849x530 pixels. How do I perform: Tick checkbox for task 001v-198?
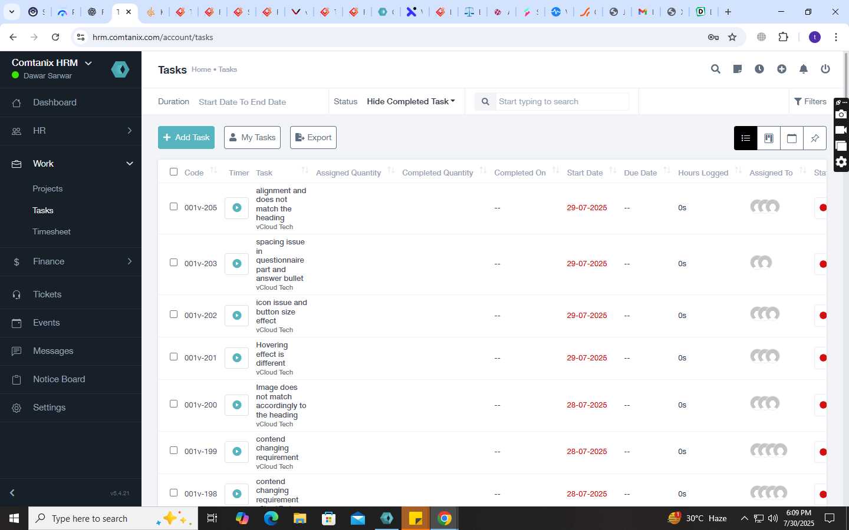tap(173, 493)
